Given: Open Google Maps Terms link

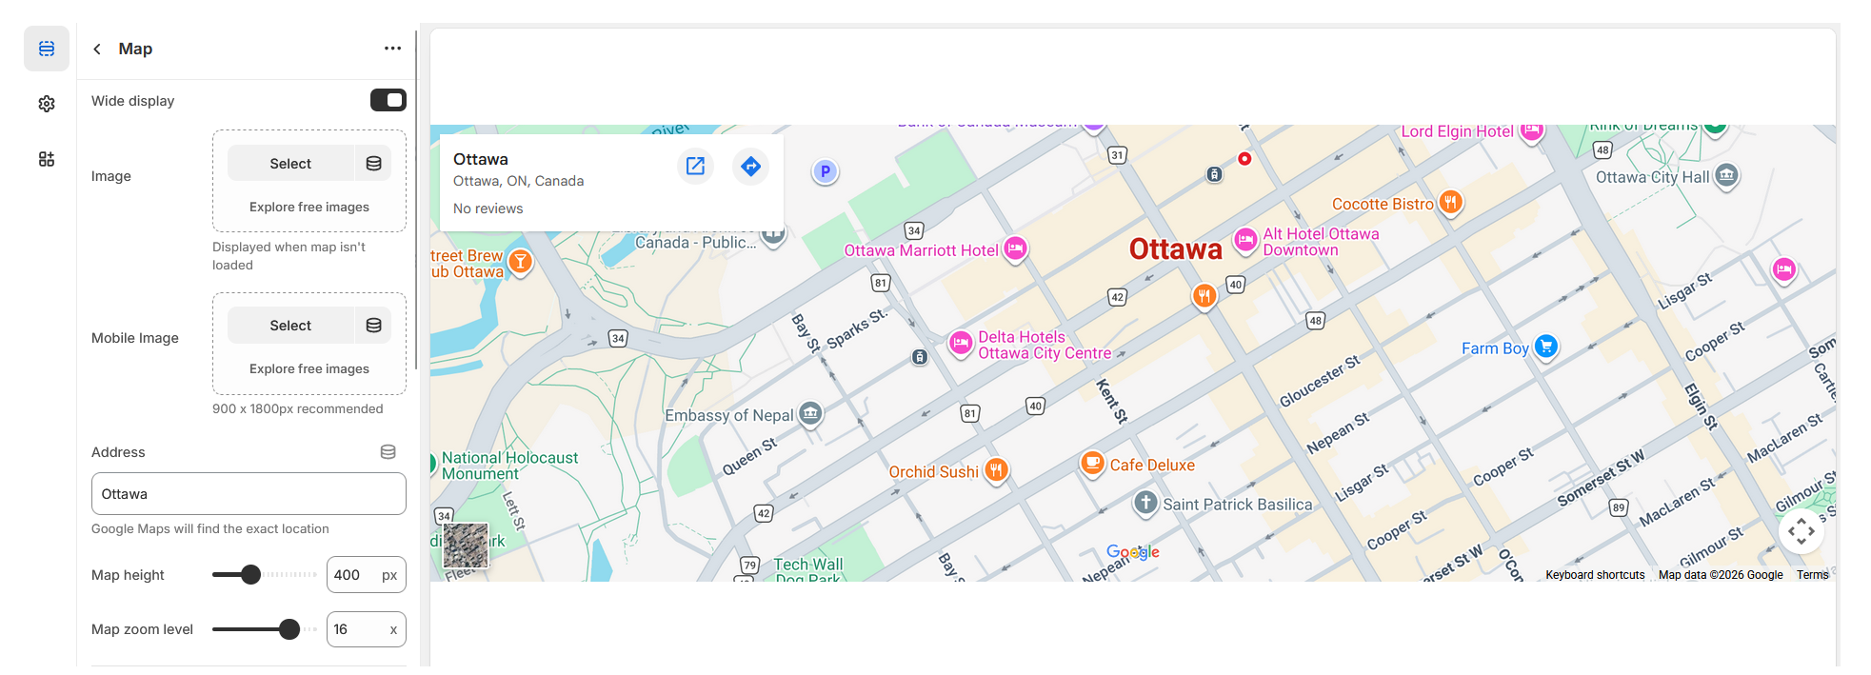Looking at the screenshot, I should pyautogui.click(x=1812, y=574).
